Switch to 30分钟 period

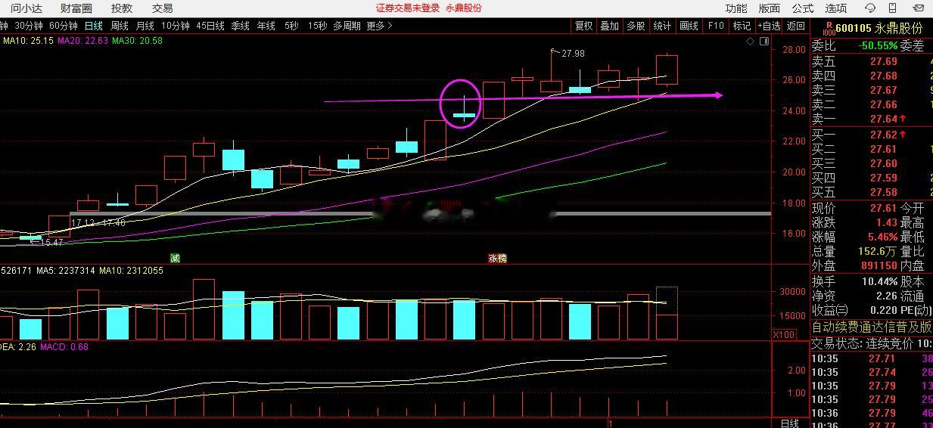29,26
